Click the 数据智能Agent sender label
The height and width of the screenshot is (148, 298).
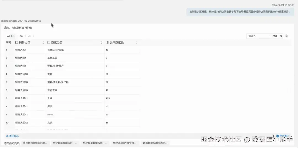[9, 21]
